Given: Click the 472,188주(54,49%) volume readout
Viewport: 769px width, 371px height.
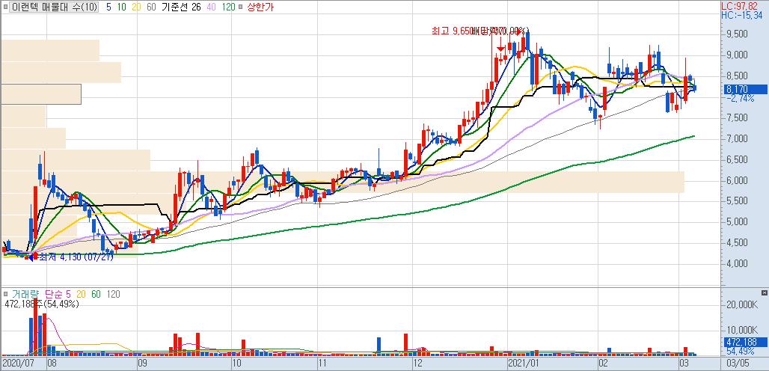Looking at the screenshot, I should (x=42, y=304).
